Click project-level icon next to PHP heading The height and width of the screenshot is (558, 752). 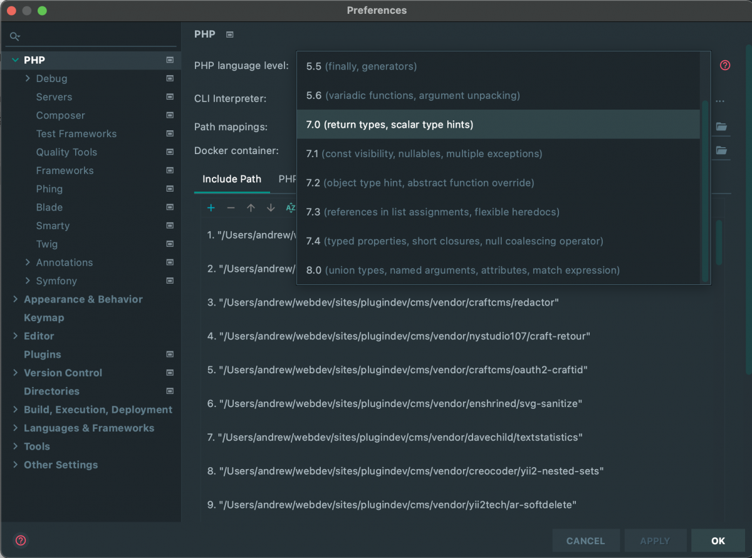point(230,34)
